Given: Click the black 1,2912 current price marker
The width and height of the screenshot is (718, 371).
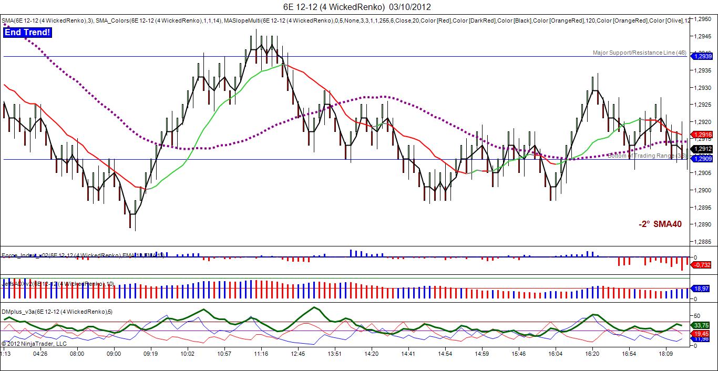Looking at the screenshot, I should coord(702,149).
